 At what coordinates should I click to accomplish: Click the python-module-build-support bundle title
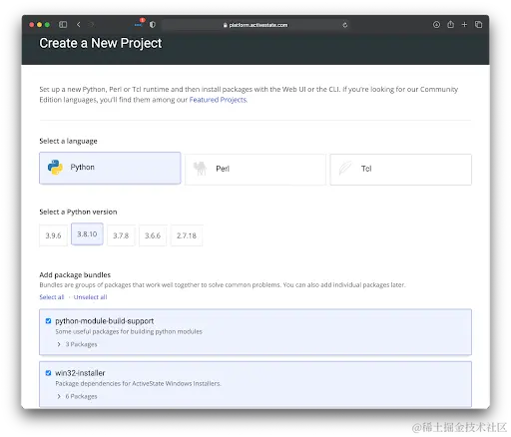pos(105,321)
